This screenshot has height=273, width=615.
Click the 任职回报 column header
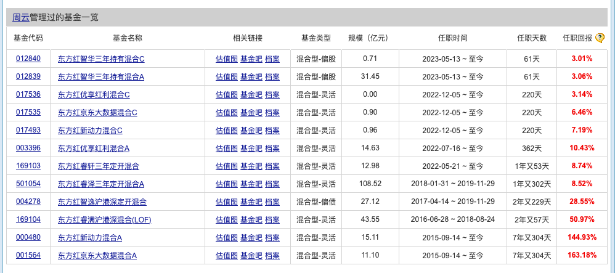click(577, 38)
